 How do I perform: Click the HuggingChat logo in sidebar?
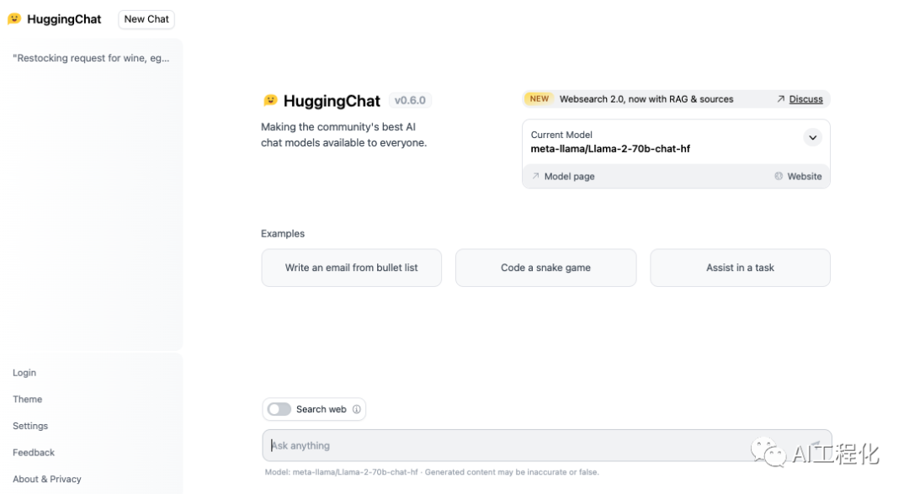(14, 19)
